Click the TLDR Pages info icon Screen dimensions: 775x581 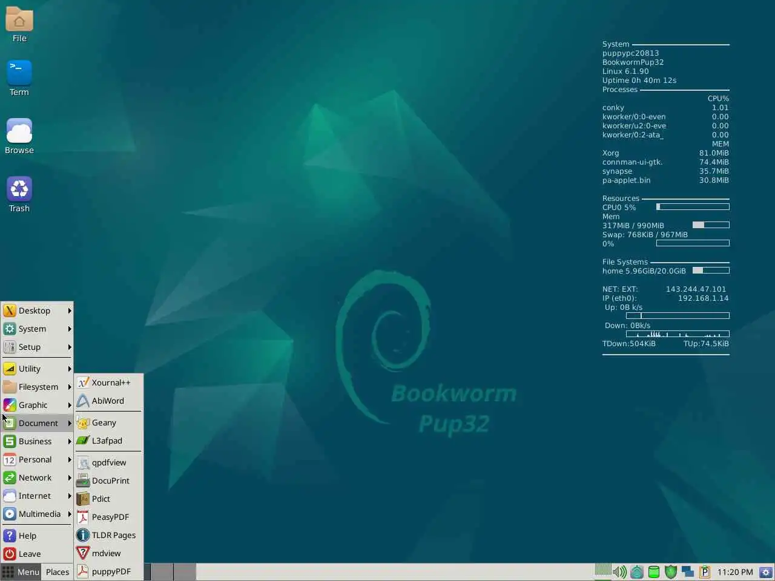click(x=83, y=535)
